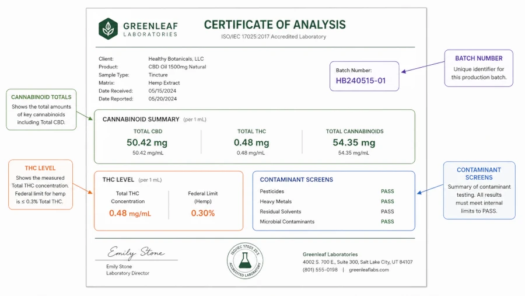Screen dimensions: 525x296
Task: Click the Residual Solvents row label
Action: [280, 211]
